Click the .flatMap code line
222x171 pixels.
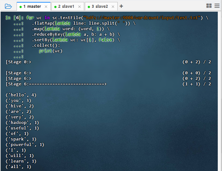84,23
